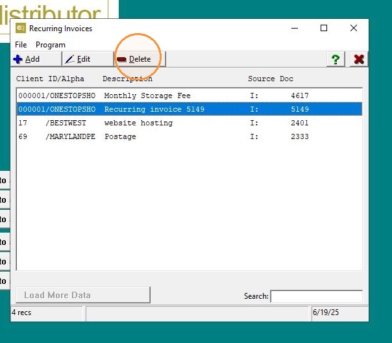This screenshot has width=392, height=343.
Task: Close the Recurring Invoices window
Action: pos(354,28)
